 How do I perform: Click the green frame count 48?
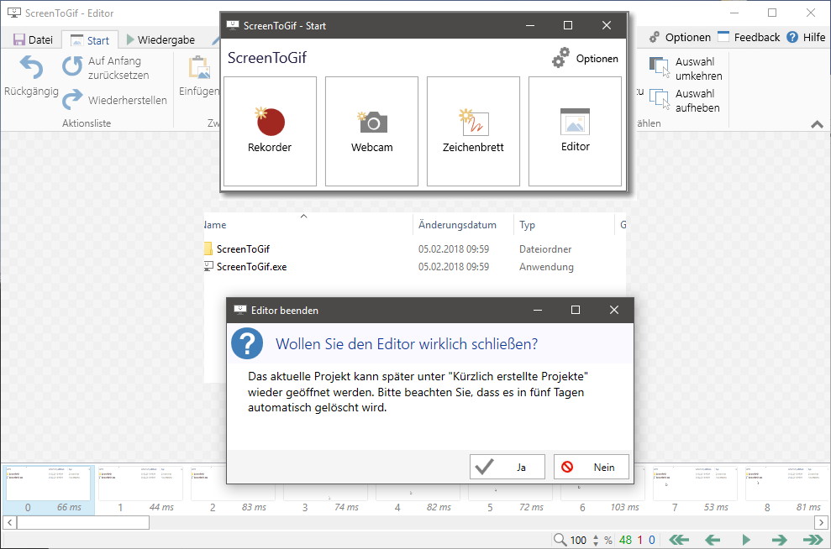point(625,540)
